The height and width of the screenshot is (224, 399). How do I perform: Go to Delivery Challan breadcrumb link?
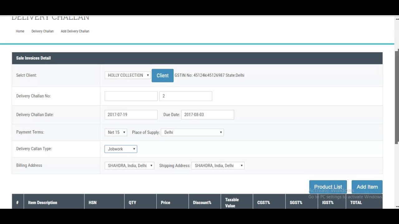42,31
